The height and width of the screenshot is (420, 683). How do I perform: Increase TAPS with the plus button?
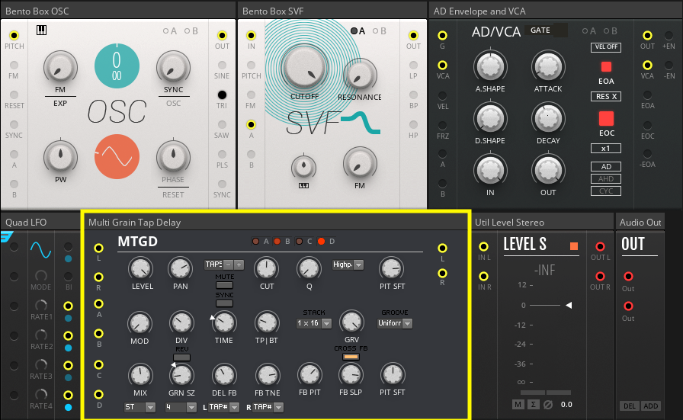pyautogui.click(x=239, y=265)
